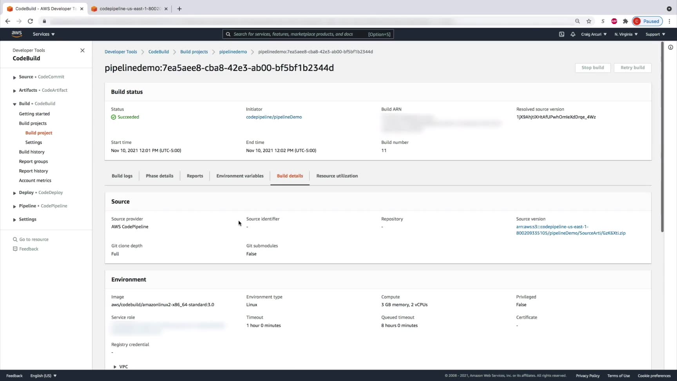Open the Source version S3 ARN link
Viewport: 677px width, 381px height.
(x=571, y=230)
